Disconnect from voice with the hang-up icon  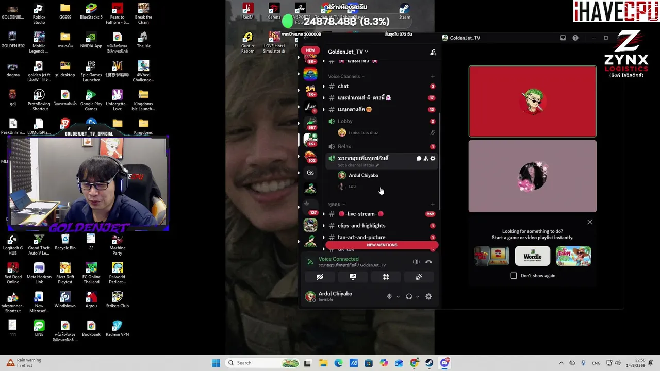coord(428,262)
